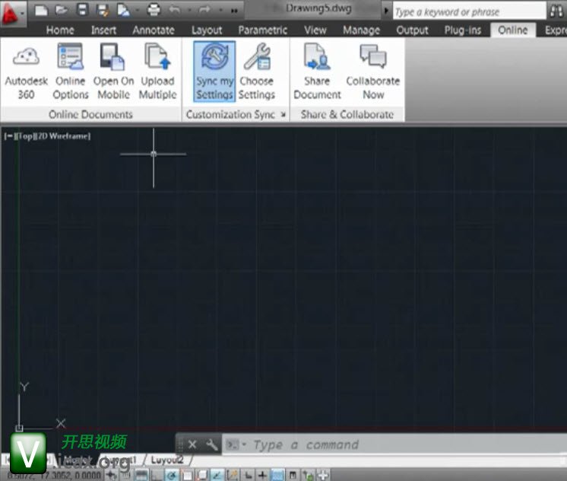Expand the arrow left of the search box
567x481 pixels.
(386, 11)
